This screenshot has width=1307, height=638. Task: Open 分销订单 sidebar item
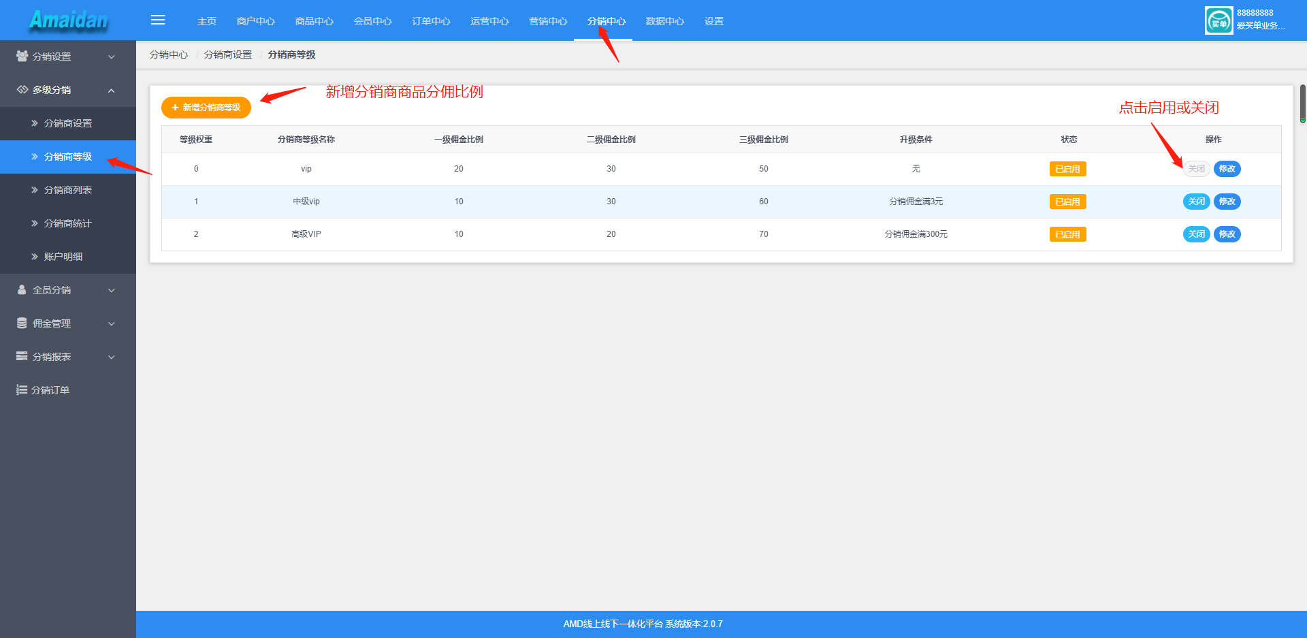68,390
